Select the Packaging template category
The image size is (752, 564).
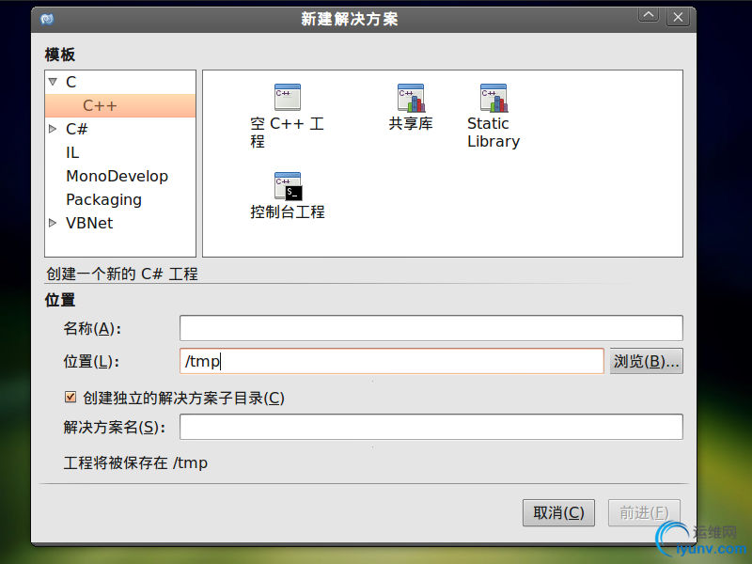103,199
